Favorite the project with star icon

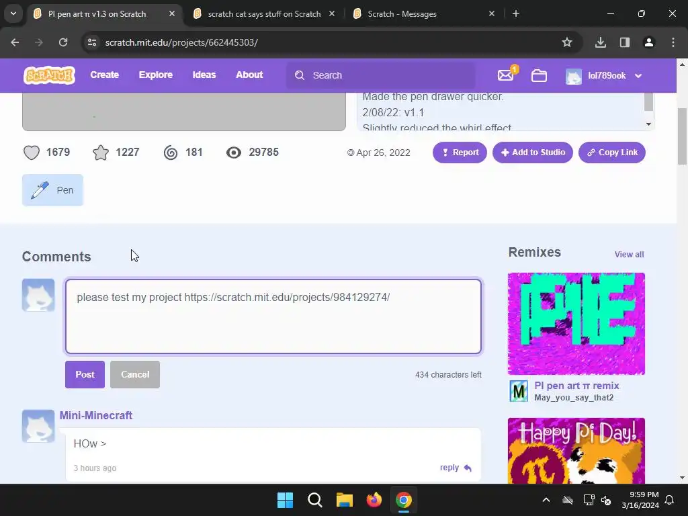coord(101,153)
